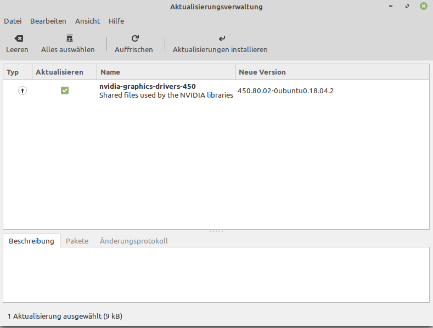Switch to the Änderungsprotokoll tab
The image size is (433, 328).
coord(134,241)
